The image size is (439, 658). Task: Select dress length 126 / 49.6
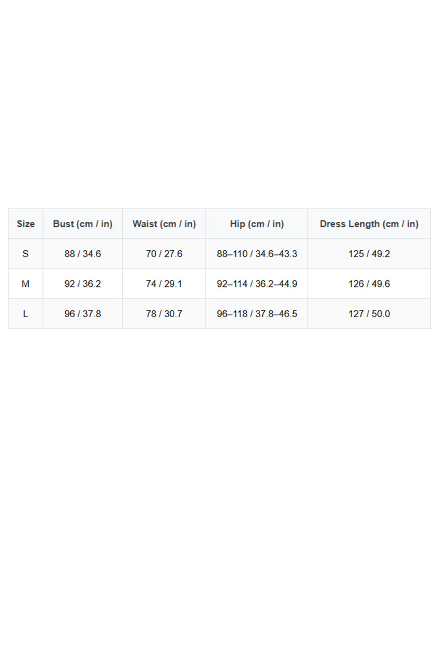(369, 284)
